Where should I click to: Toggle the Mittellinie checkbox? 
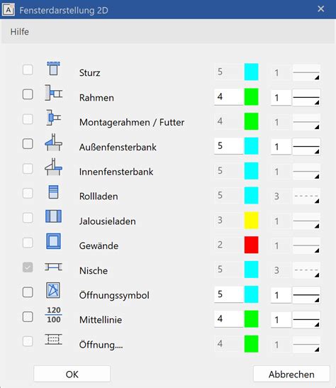(28, 317)
